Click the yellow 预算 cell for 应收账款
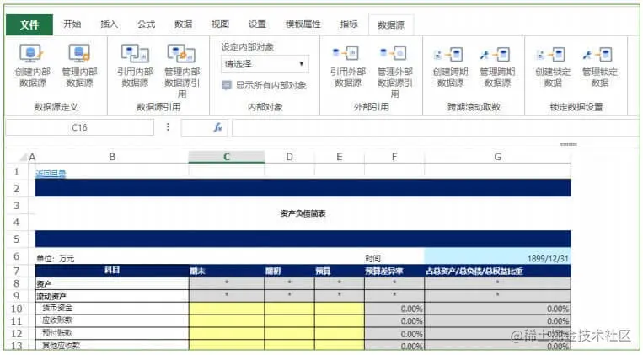Image resolution: width=643 pixels, height=355 pixels. coord(339,321)
